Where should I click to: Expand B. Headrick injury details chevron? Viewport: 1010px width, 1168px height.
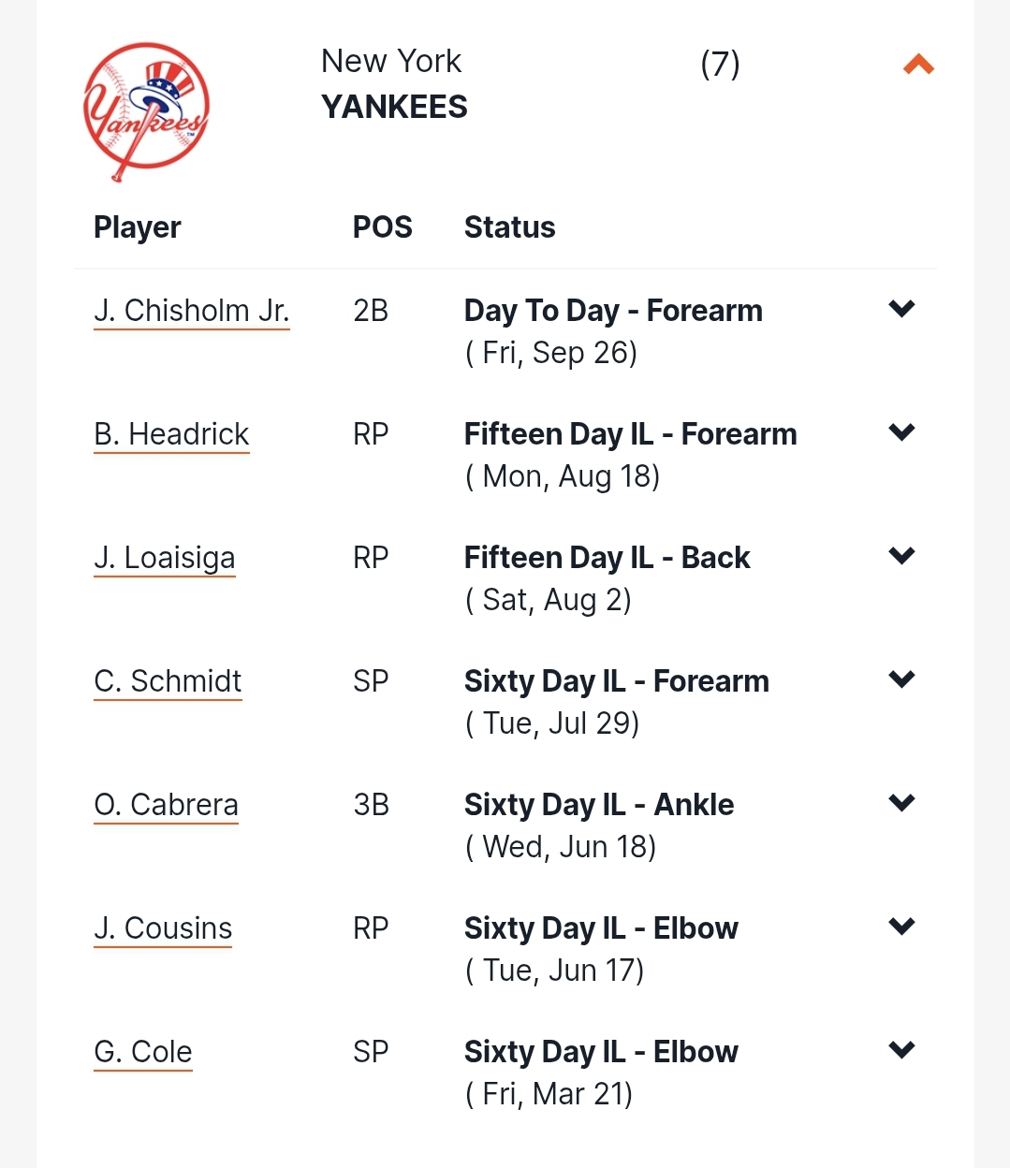901,432
